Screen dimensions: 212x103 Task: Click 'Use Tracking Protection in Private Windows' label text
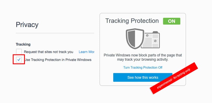click(x=58, y=60)
